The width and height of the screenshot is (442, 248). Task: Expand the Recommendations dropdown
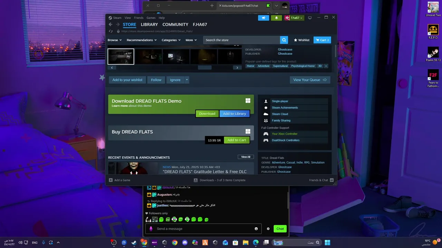(x=142, y=40)
